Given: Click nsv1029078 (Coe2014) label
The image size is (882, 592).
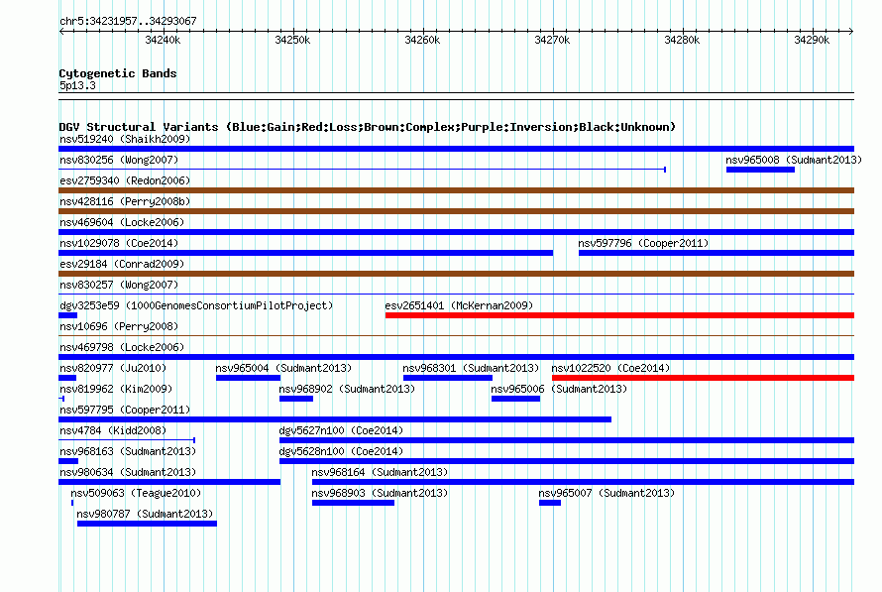Looking at the screenshot, I should 119,243.
